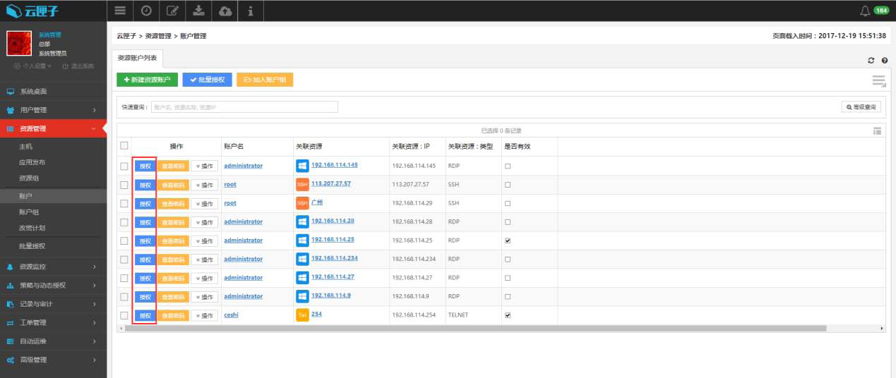Open notifications bell icon
The width and height of the screenshot is (896, 378).
tap(865, 11)
